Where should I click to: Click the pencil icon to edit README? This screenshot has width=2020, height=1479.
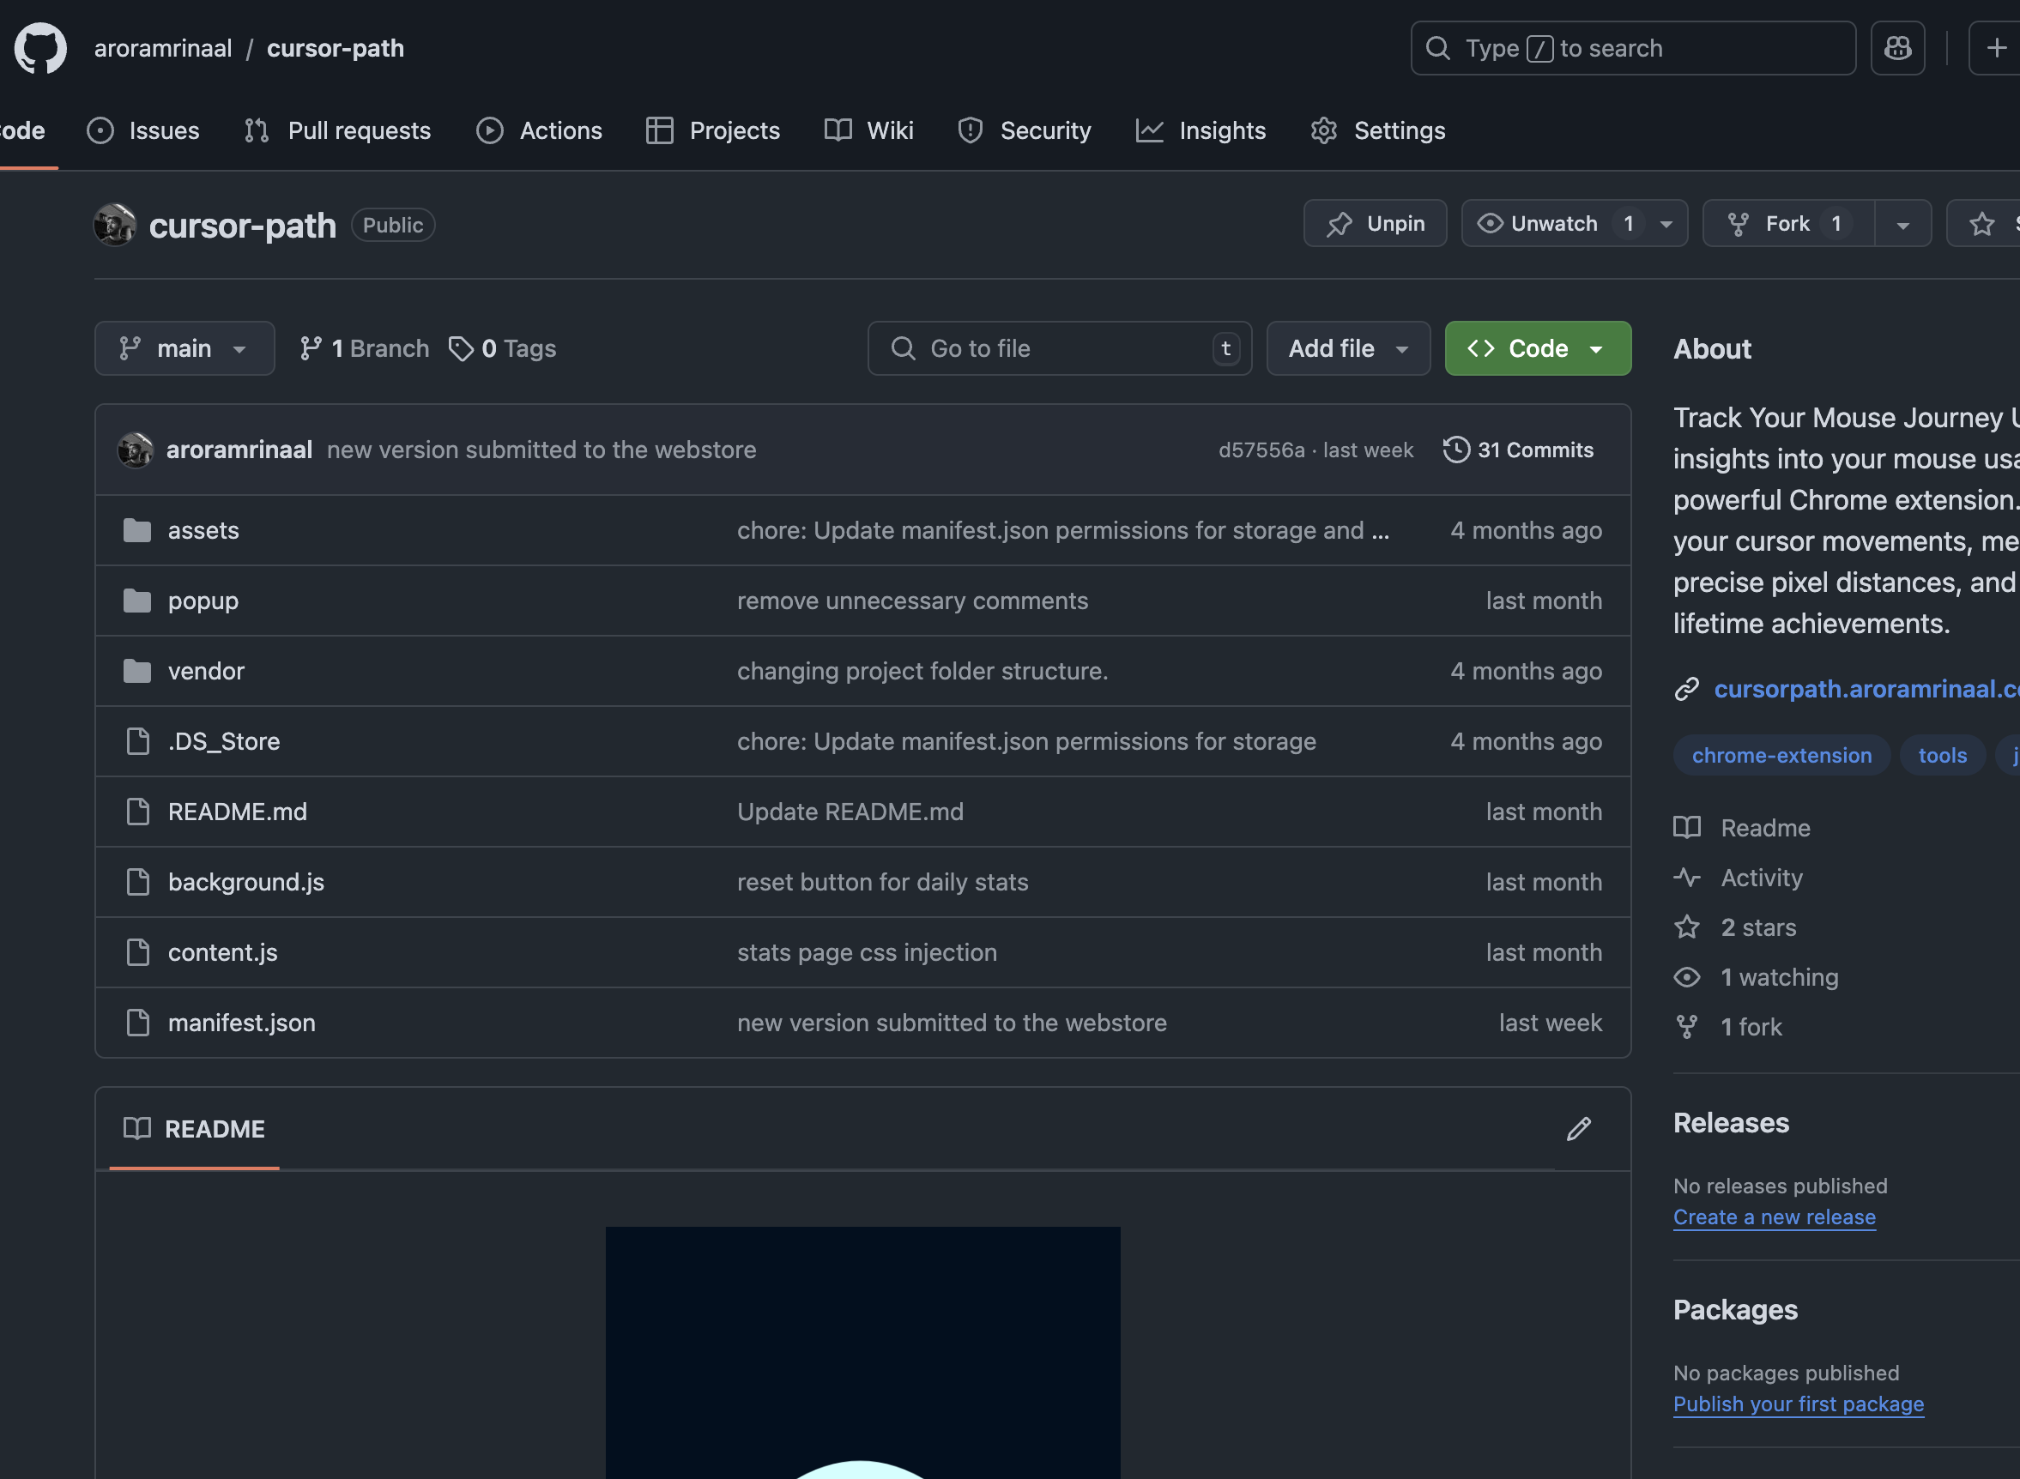tap(1579, 1129)
